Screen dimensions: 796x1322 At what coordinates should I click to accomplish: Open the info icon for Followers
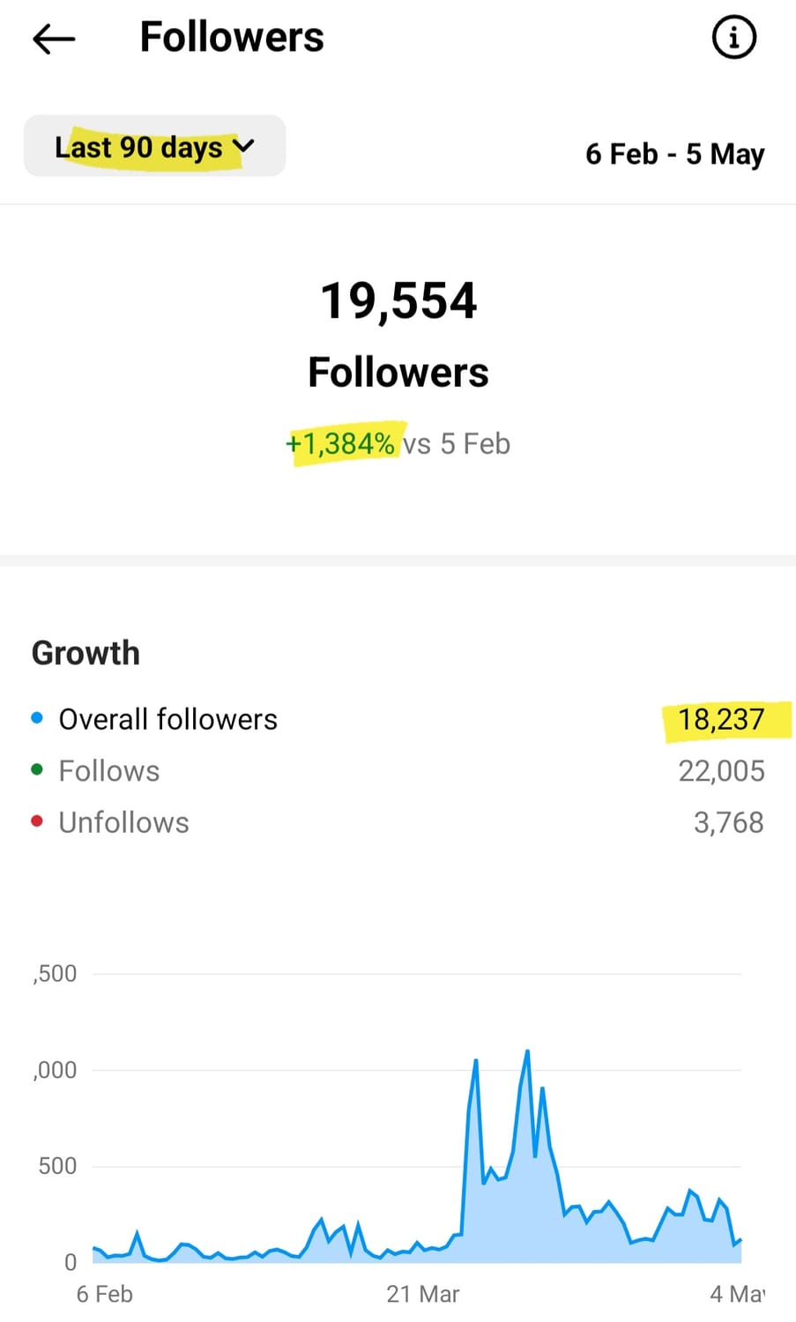[x=733, y=38]
